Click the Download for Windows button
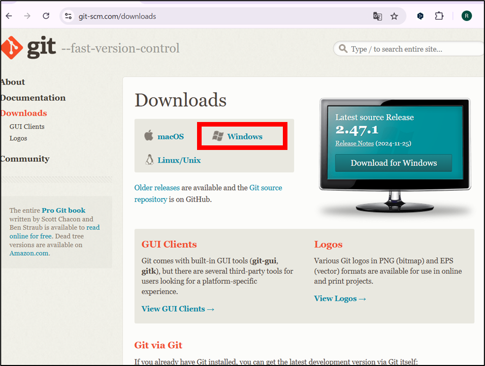 click(x=394, y=163)
